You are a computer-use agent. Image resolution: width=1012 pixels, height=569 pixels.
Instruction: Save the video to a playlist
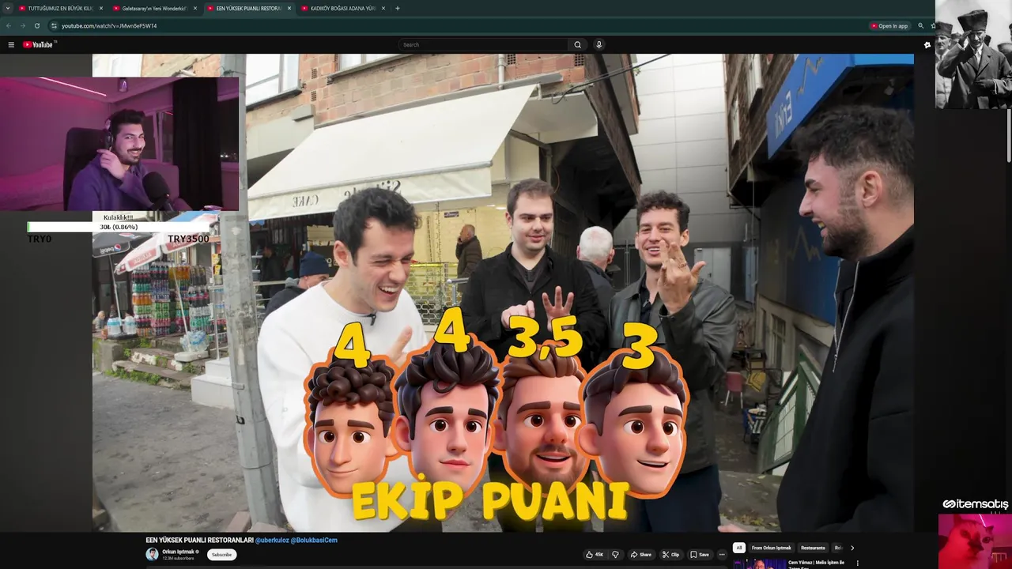(x=700, y=554)
